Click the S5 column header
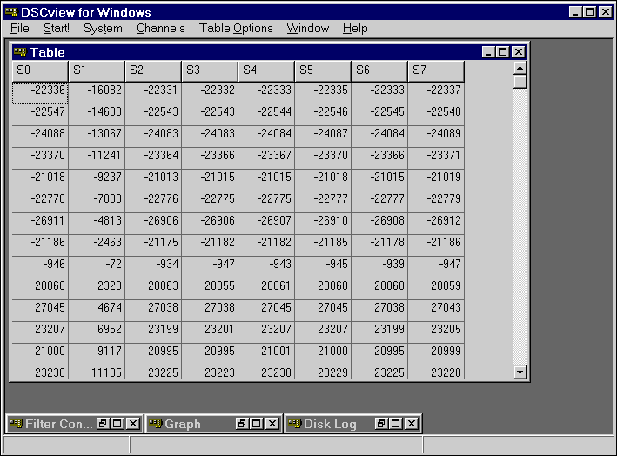The width and height of the screenshot is (617, 456). (x=323, y=71)
